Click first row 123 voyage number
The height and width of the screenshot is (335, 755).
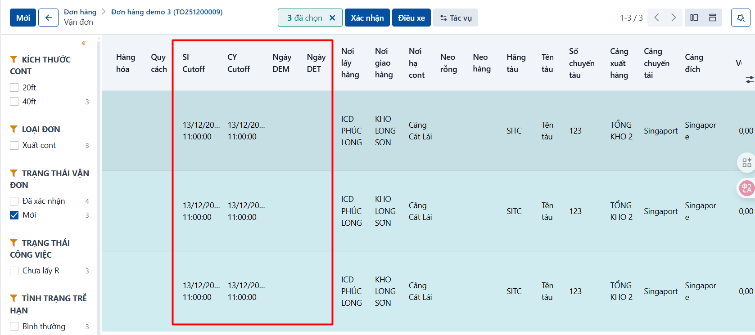coord(575,131)
